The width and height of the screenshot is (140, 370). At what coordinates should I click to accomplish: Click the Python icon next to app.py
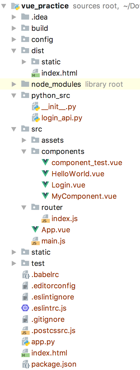[x=25, y=342]
